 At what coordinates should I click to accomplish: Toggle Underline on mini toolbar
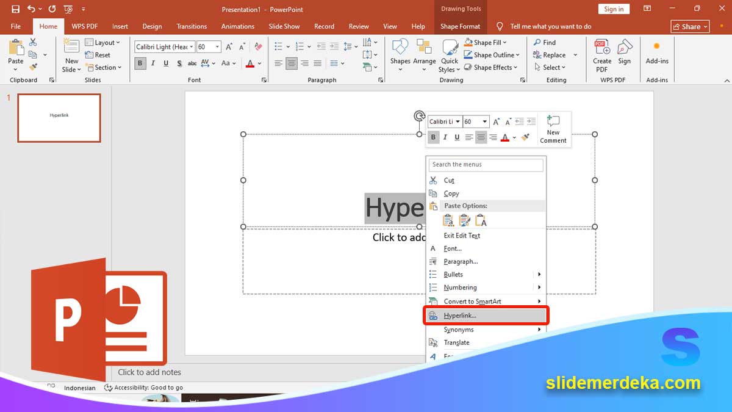[x=457, y=137]
